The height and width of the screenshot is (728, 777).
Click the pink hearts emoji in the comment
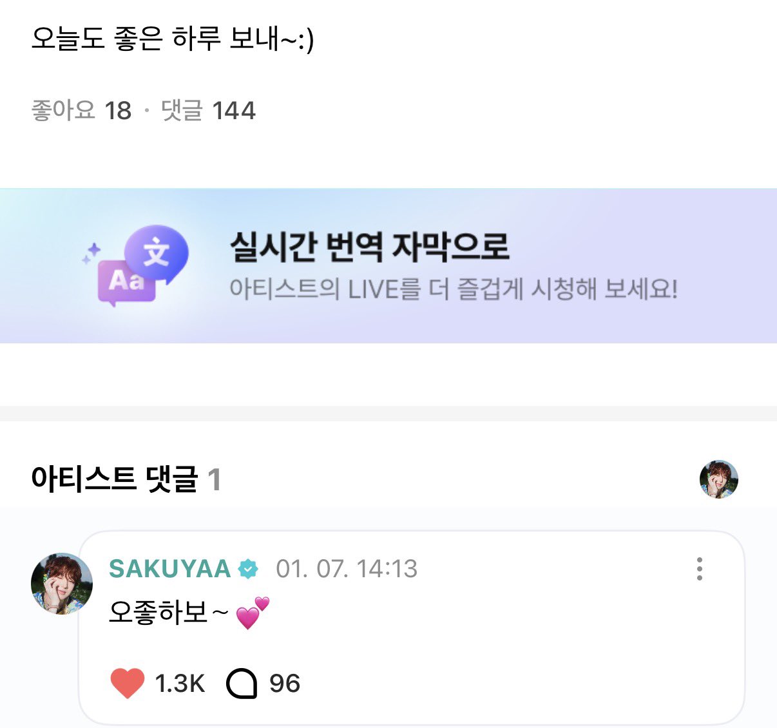coord(252,613)
